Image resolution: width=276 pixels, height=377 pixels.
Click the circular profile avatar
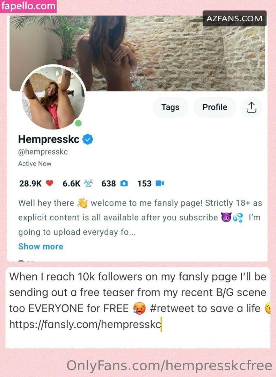pos(53,97)
